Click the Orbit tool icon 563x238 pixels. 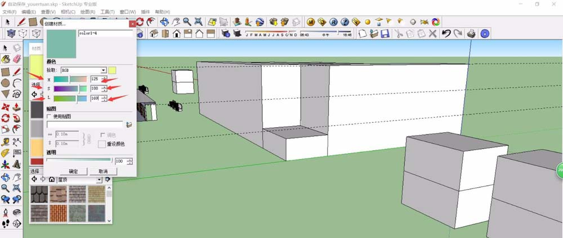pyautogui.click(x=164, y=22)
